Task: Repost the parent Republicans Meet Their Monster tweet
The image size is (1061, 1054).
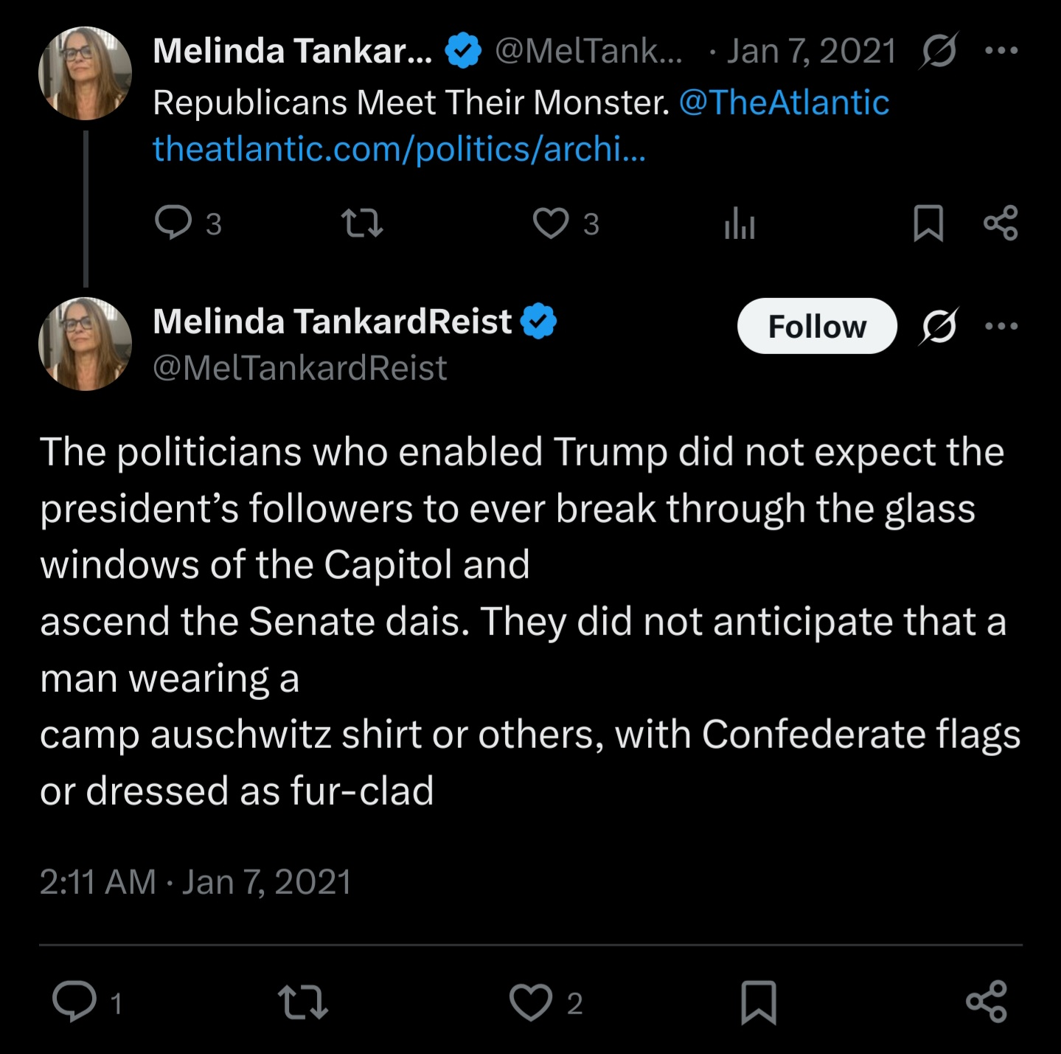Action: tap(362, 223)
